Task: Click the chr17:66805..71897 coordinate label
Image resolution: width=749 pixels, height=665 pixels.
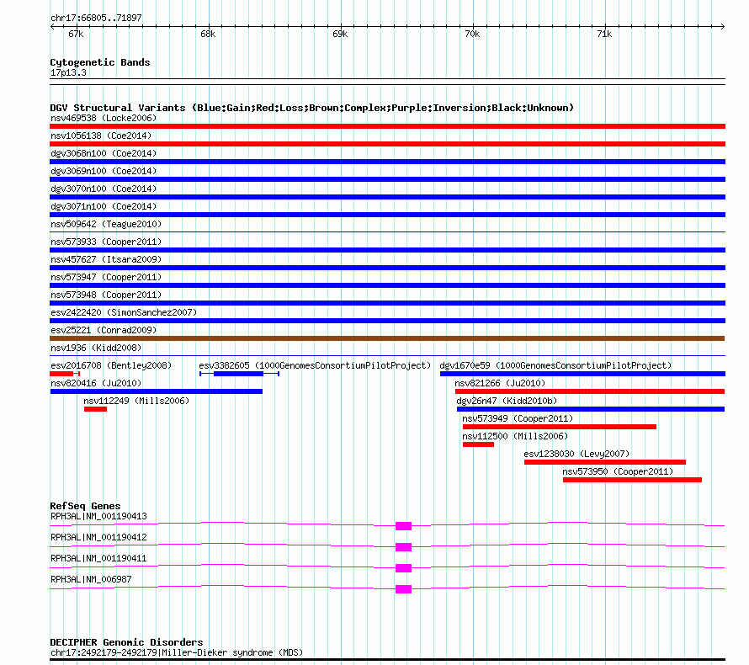Action: [x=96, y=18]
